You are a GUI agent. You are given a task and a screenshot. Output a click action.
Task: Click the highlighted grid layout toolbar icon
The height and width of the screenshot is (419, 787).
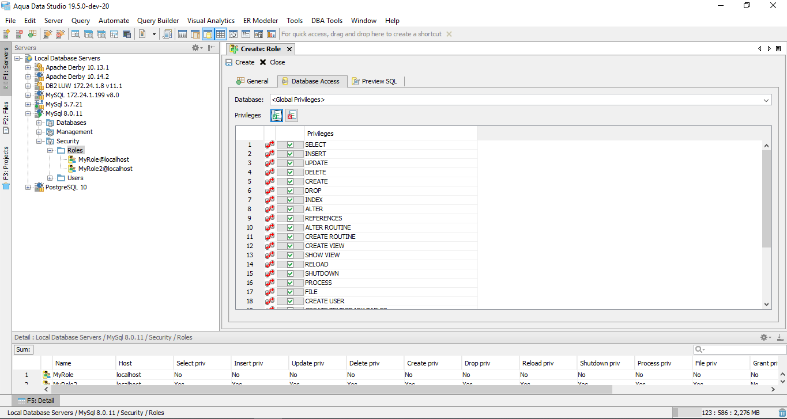pyautogui.click(x=221, y=34)
